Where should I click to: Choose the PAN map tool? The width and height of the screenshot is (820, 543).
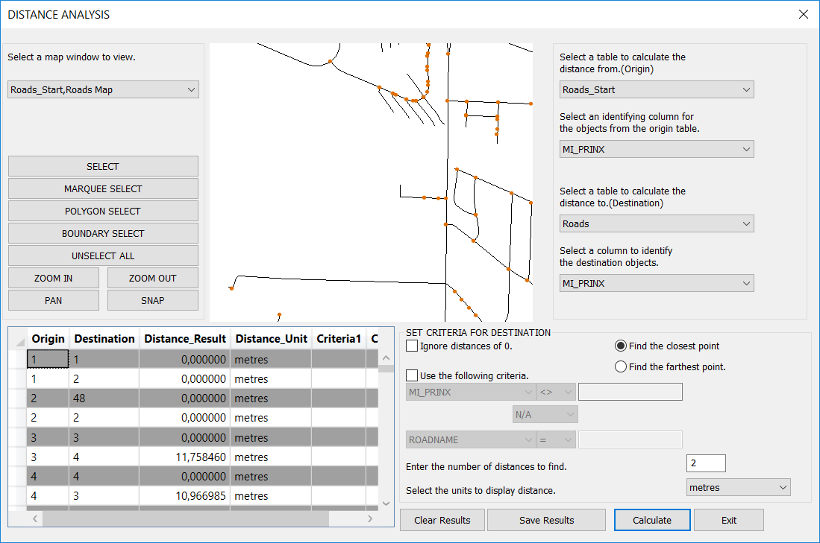point(54,300)
